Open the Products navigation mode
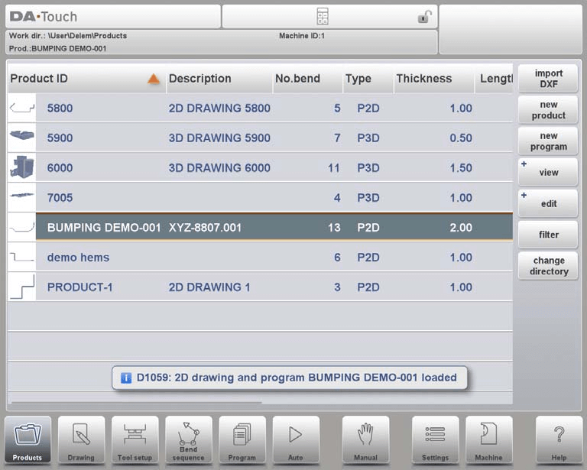 point(28,440)
